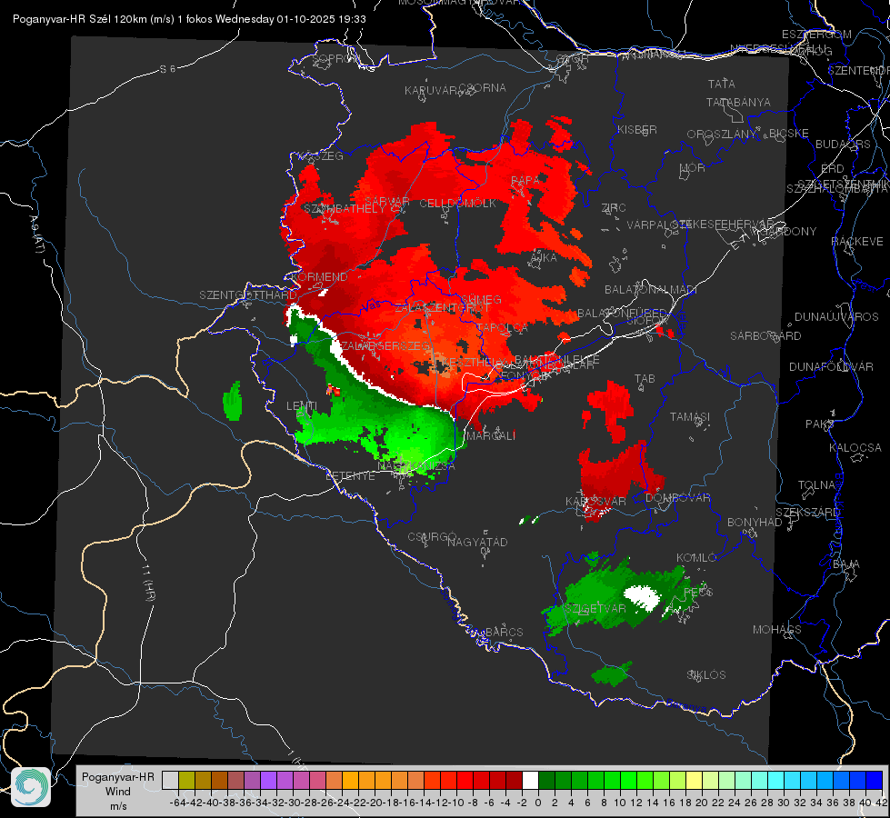Click the SZENTGOTTHARD city label
Viewport: 890px width, 818px height.
(x=248, y=295)
